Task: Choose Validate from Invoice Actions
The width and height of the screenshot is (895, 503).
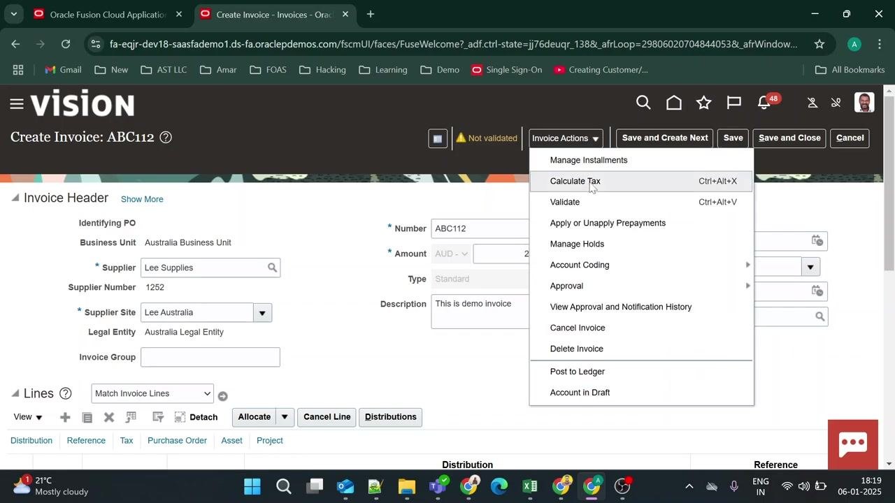Action: click(x=641, y=202)
